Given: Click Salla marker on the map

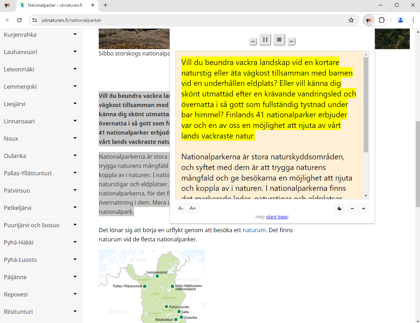Looking at the screenshot, I should (x=179, y=312).
